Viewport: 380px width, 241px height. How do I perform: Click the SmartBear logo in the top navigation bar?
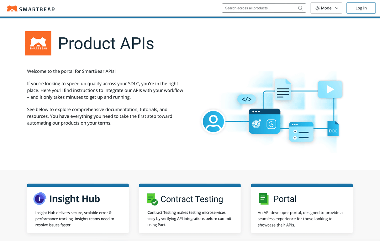pyautogui.click(x=30, y=8)
